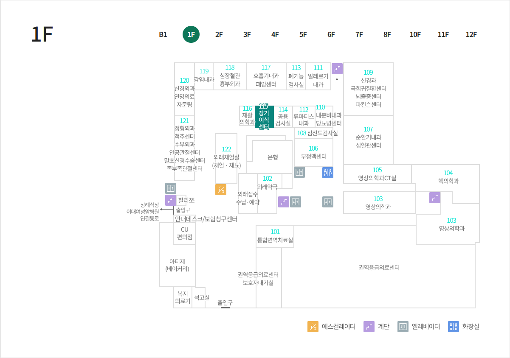Open the 7F floor tab

tap(359, 35)
